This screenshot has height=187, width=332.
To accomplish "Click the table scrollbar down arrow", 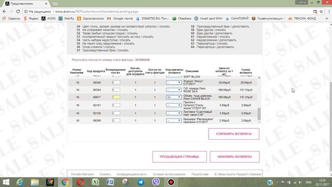I will [x=259, y=122].
